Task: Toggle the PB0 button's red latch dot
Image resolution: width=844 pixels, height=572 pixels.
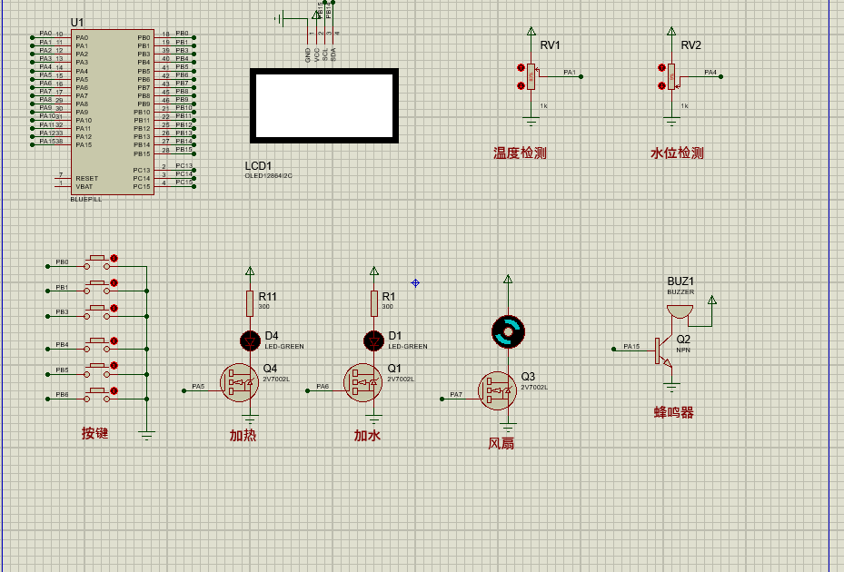Action: point(114,258)
